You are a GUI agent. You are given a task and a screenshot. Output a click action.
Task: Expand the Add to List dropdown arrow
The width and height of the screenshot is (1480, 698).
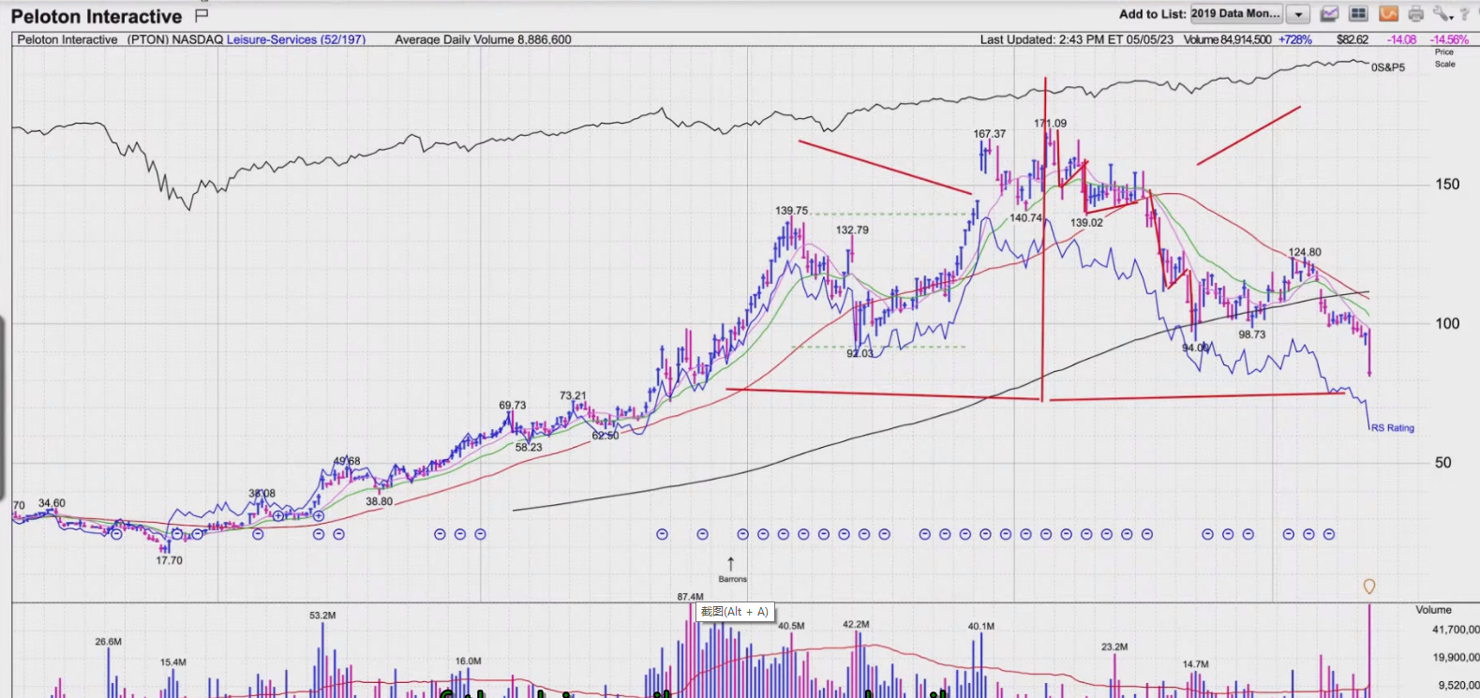click(x=1298, y=14)
